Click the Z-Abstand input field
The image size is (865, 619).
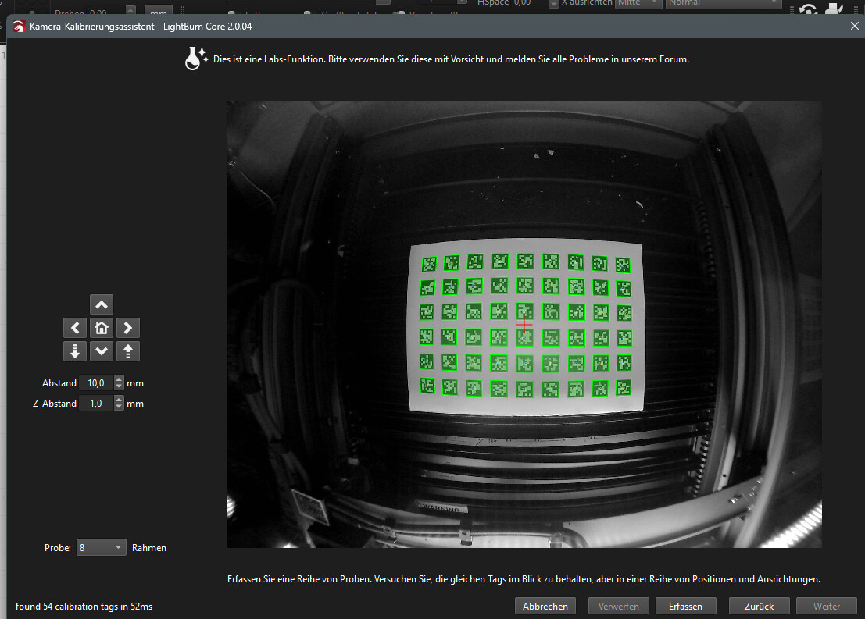(x=95, y=404)
